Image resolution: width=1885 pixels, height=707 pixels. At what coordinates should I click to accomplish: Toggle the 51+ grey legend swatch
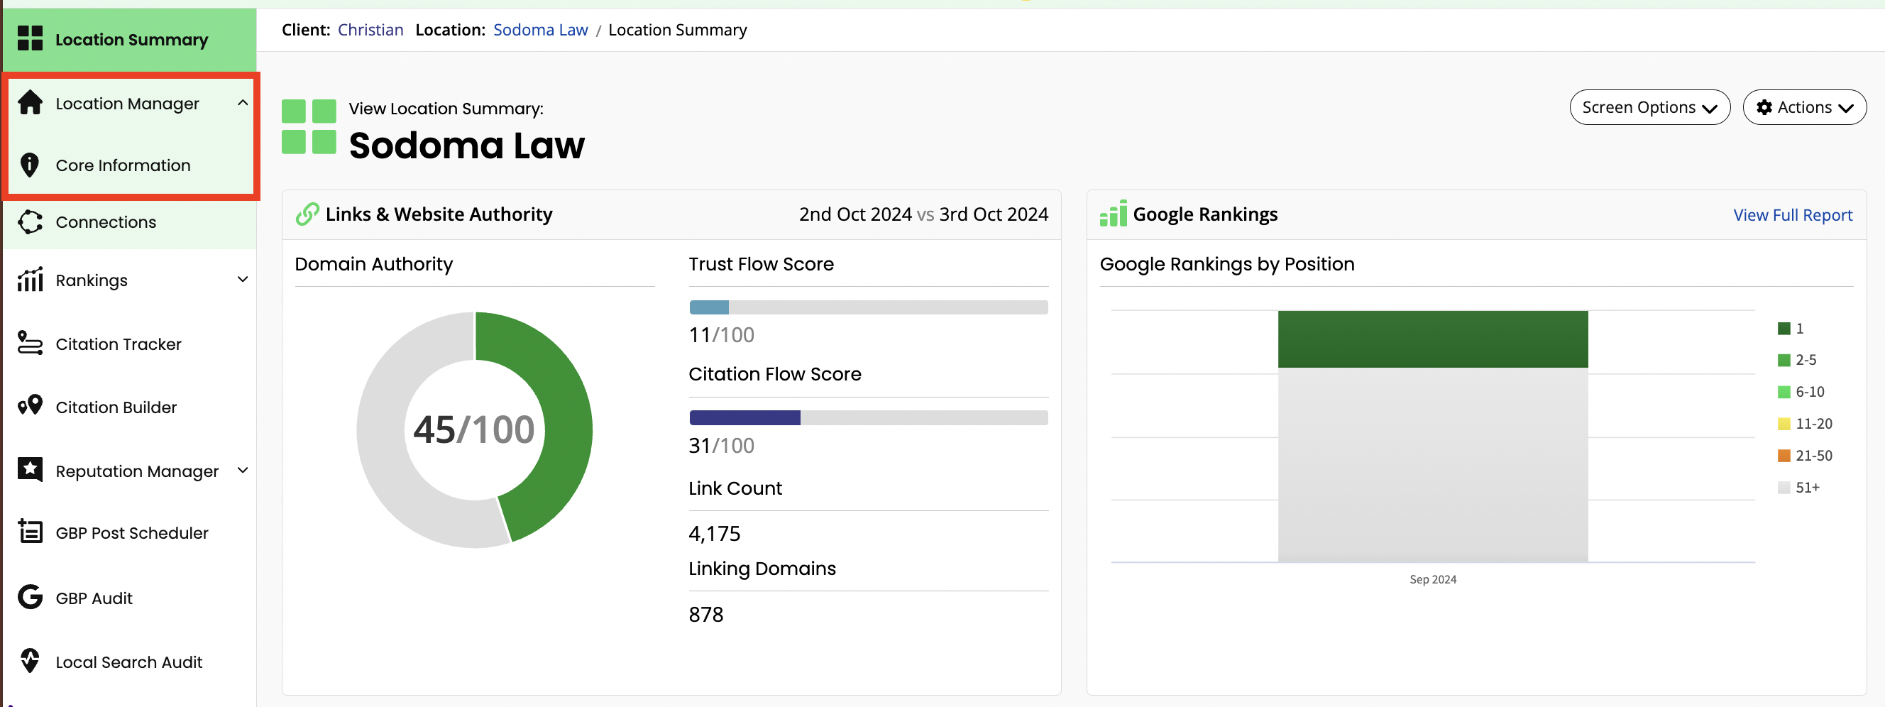click(1784, 488)
